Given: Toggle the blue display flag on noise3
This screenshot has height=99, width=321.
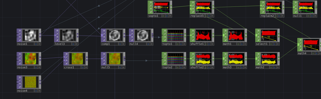Looking at the screenshot, I should (x=36, y=67).
